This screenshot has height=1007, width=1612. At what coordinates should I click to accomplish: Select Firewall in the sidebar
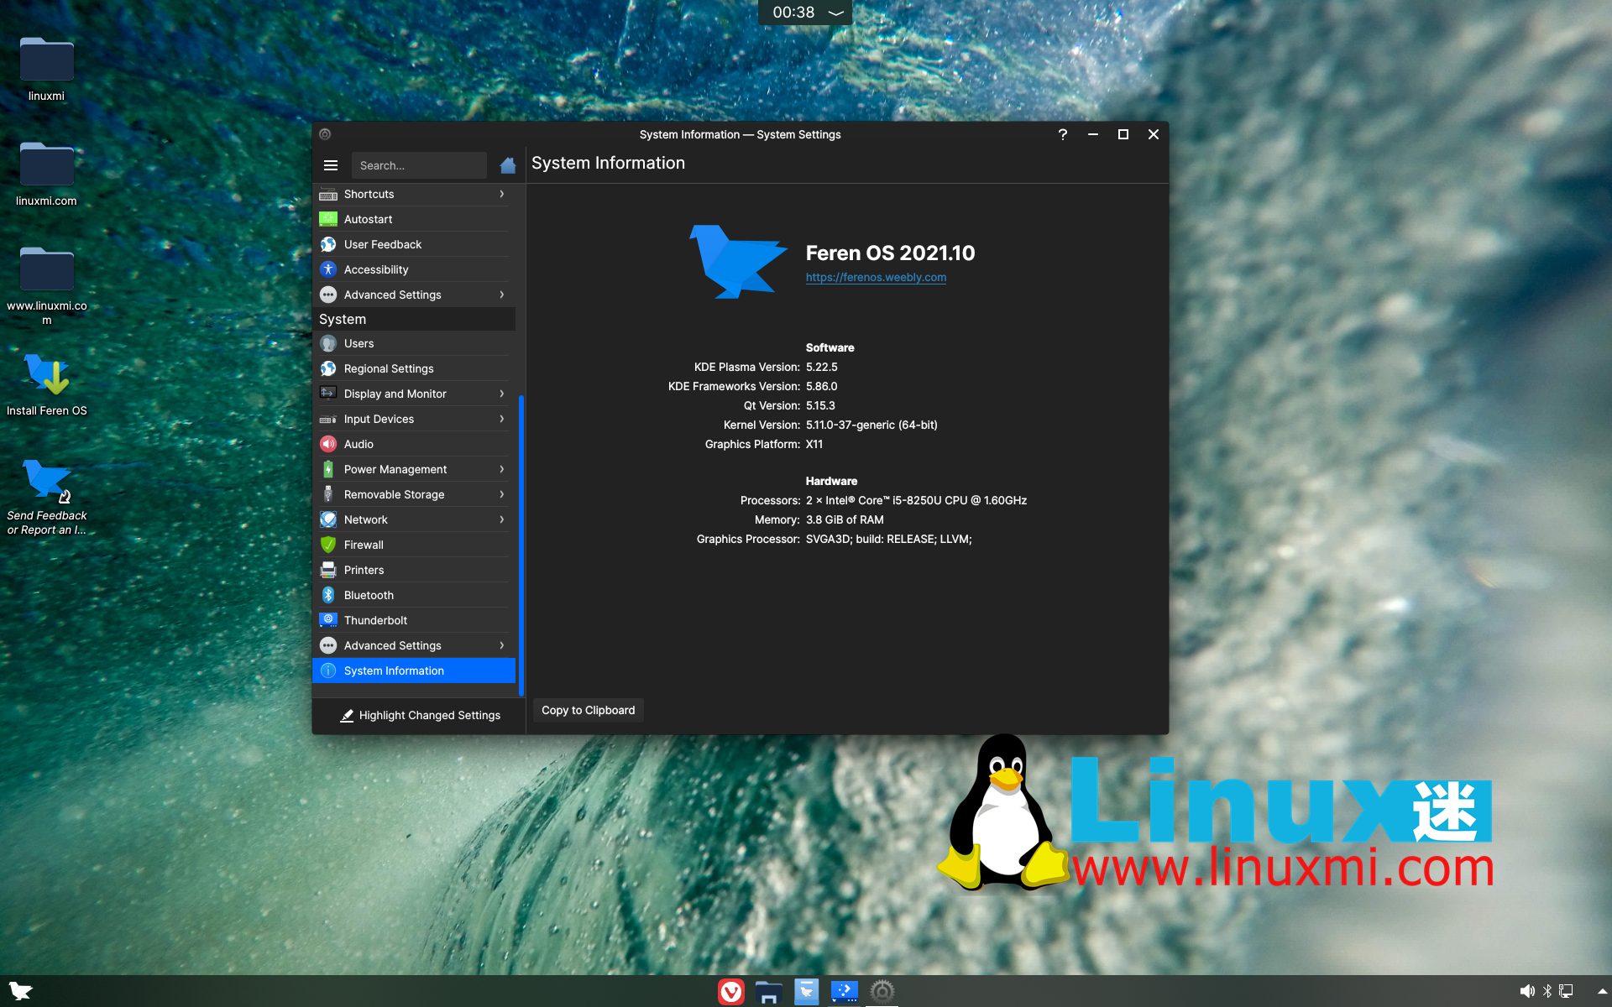click(x=414, y=545)
